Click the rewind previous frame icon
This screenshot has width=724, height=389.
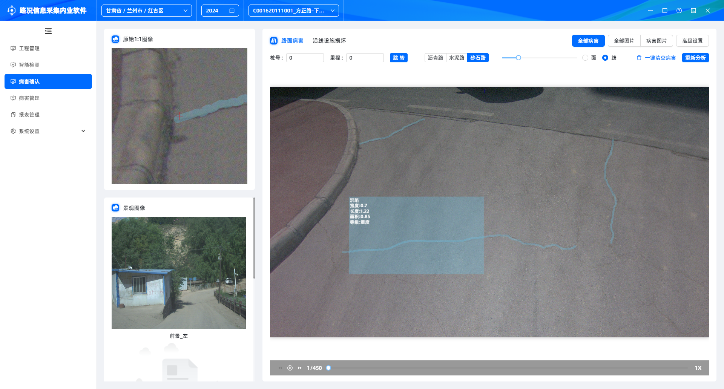280,368
